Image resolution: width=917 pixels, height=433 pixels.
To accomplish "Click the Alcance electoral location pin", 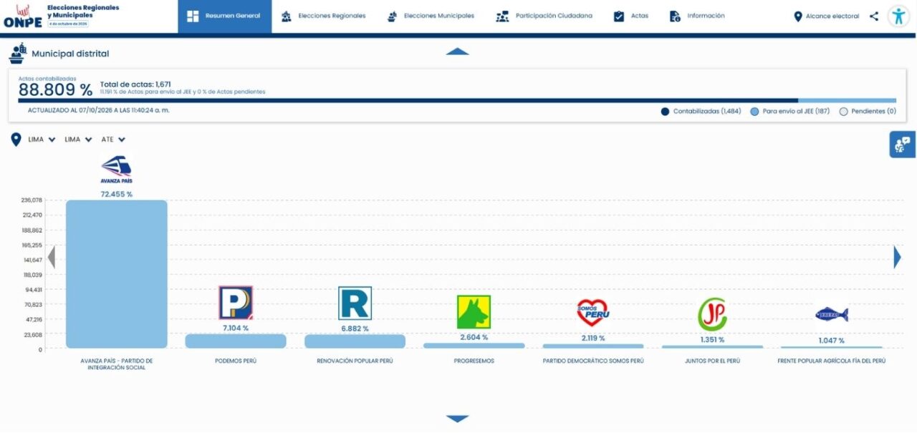I will [798, 16].
